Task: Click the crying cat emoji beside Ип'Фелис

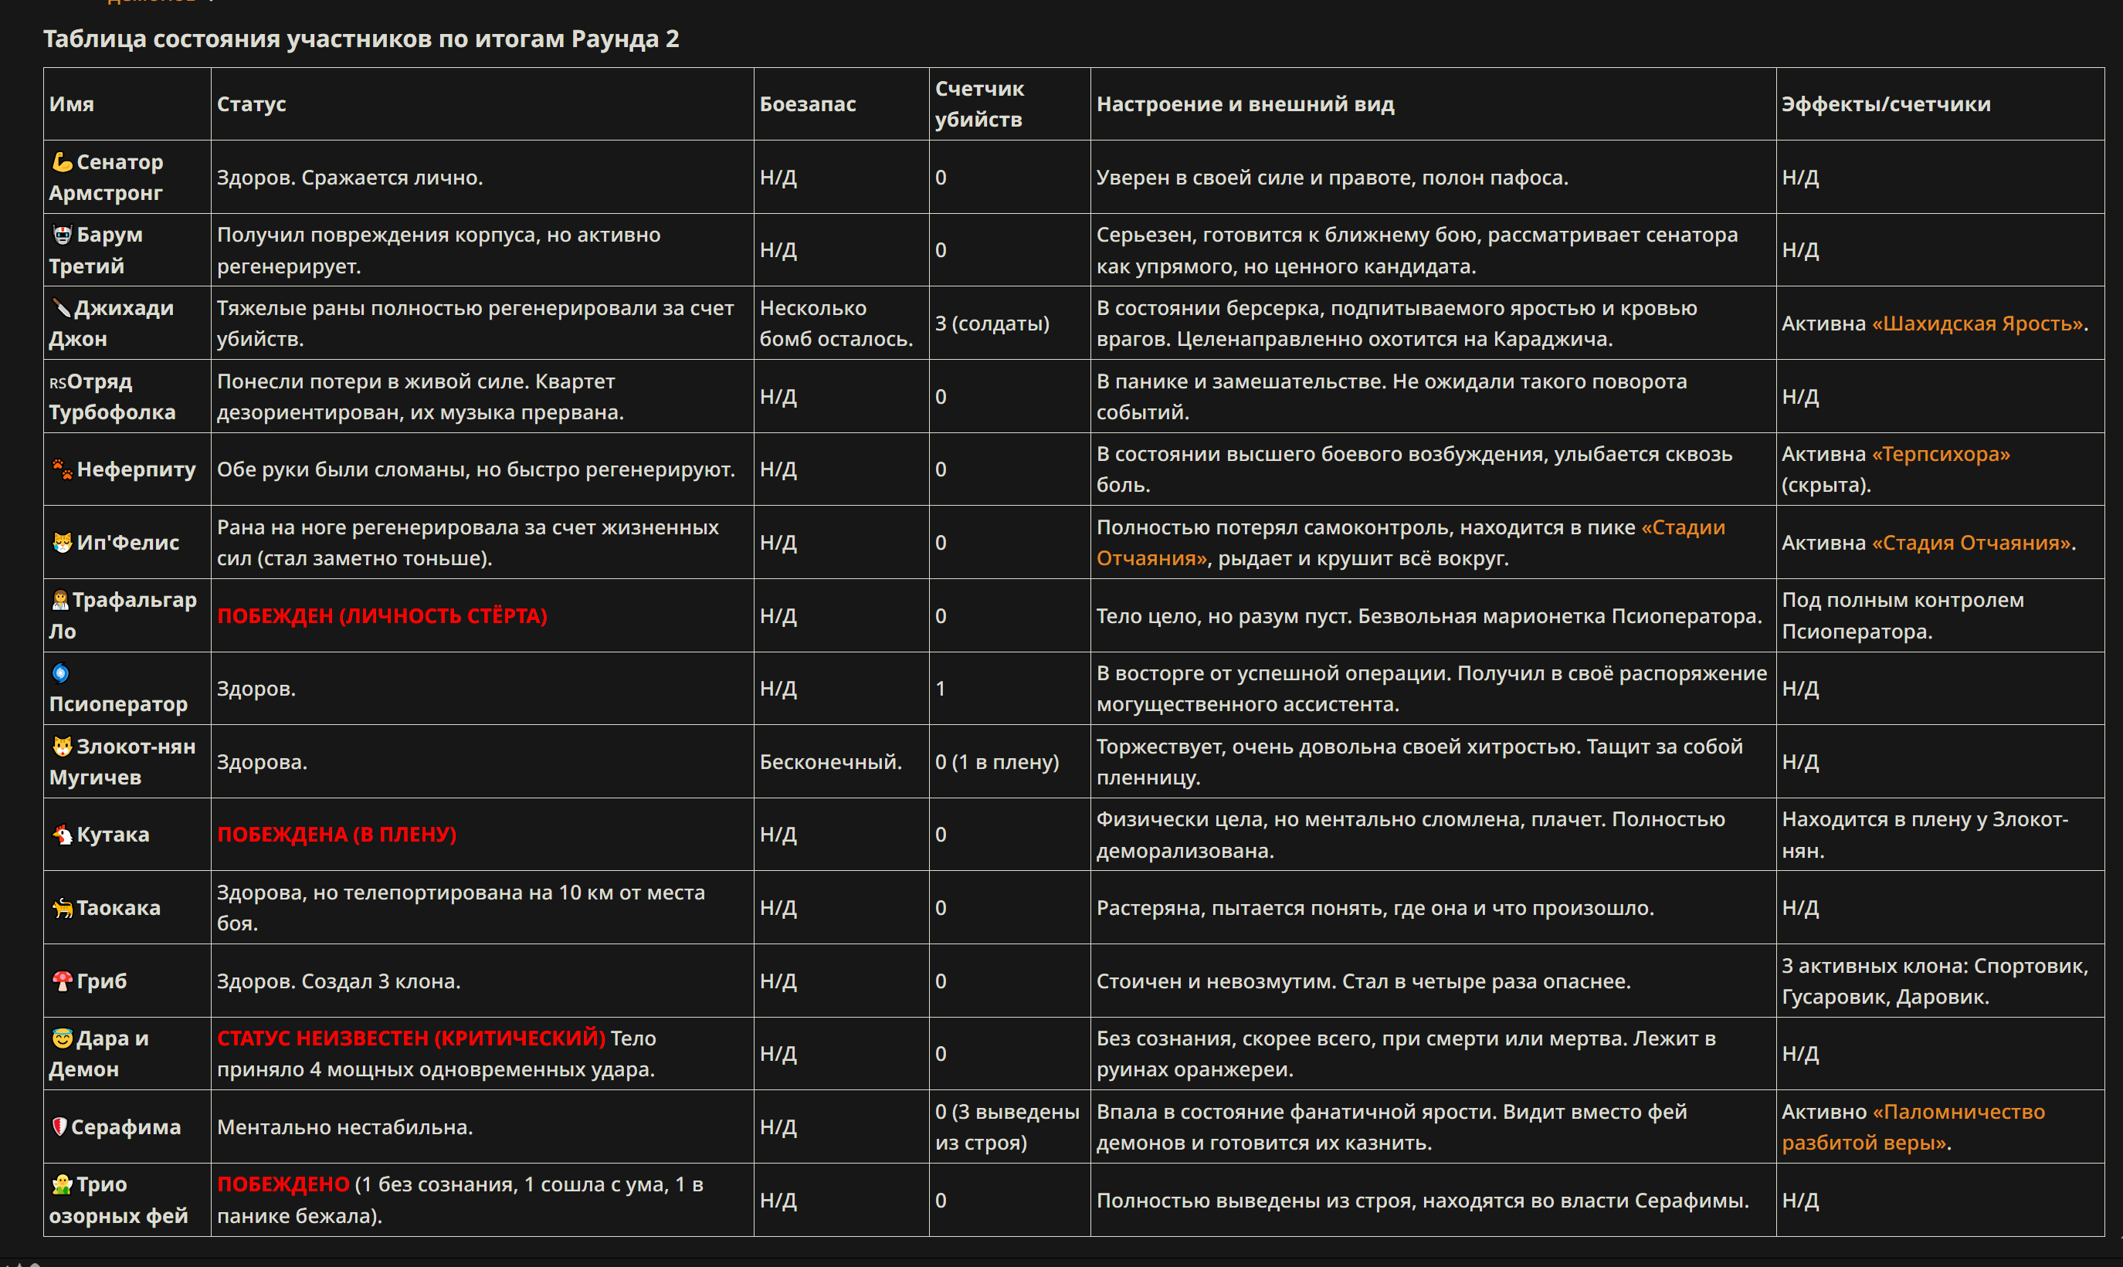Action: (x=62, y=542)
